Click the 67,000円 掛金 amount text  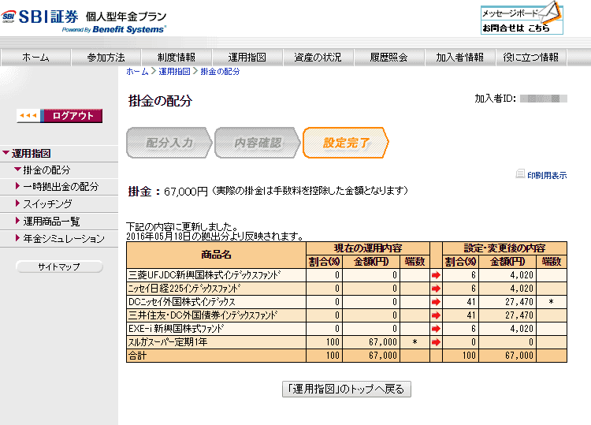tap(186, 192)
